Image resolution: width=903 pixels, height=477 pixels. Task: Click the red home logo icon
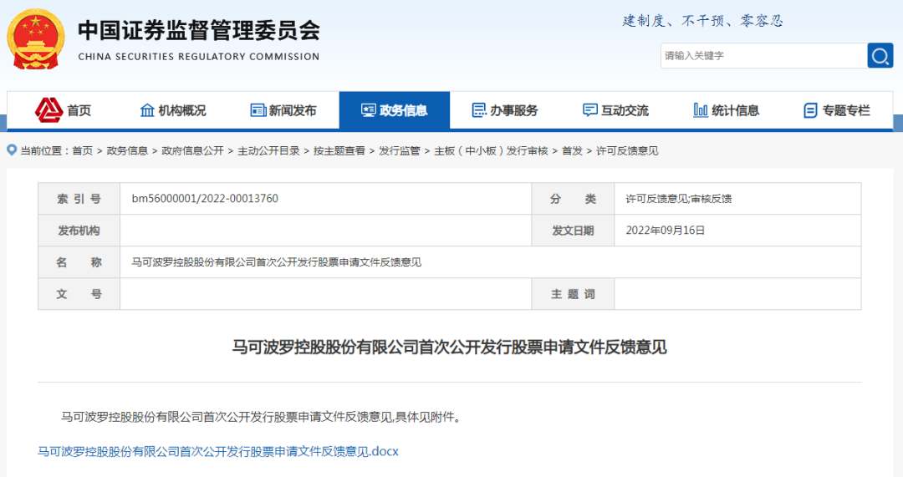49,110
